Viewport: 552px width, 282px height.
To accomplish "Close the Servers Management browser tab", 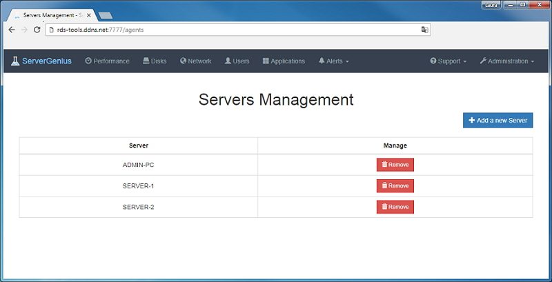I will (x=89, y=14).
